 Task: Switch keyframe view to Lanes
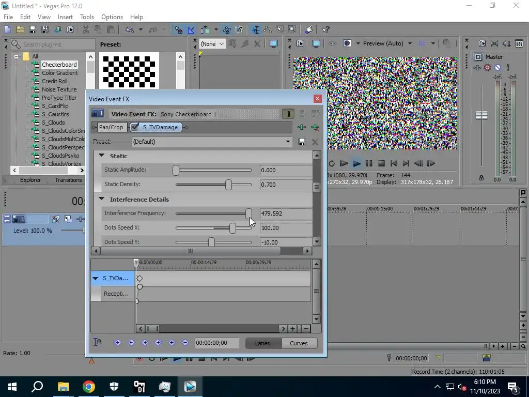coord(262,343)
